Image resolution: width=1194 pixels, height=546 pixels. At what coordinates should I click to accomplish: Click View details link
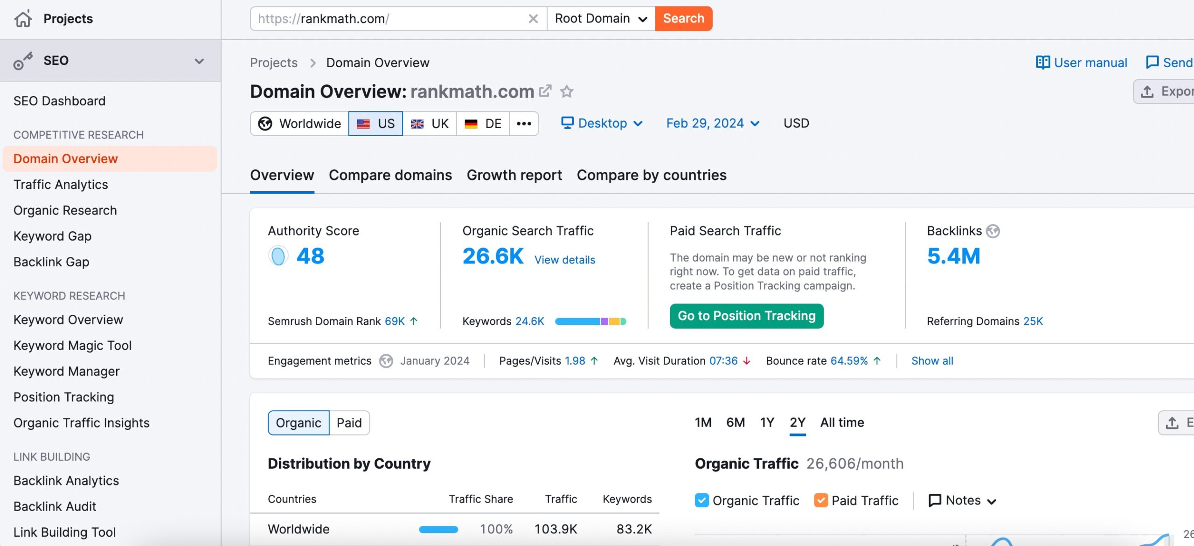565,260
